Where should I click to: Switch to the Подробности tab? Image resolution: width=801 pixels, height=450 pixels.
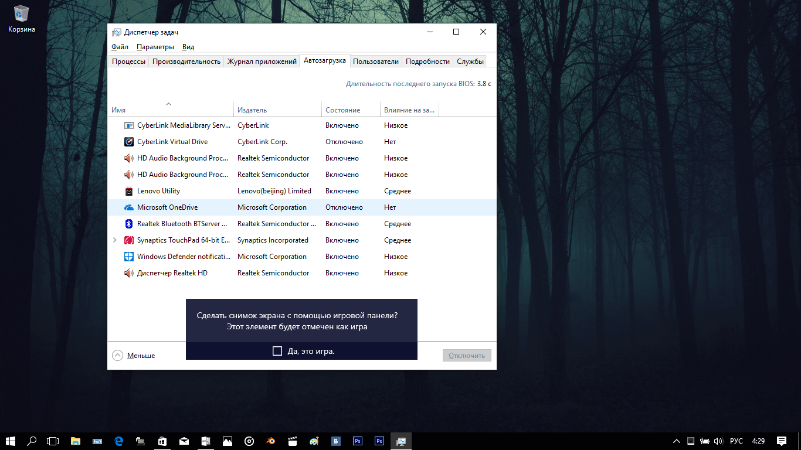427,62
